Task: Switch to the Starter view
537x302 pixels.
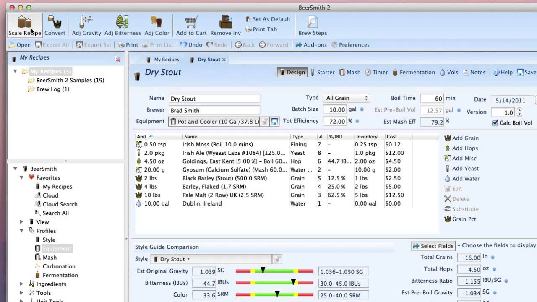Action: pos(322,72)
